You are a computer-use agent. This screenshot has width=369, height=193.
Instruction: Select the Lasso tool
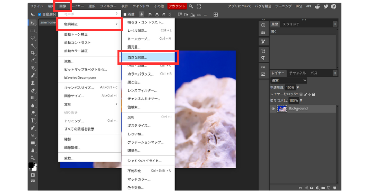point(33,38)
